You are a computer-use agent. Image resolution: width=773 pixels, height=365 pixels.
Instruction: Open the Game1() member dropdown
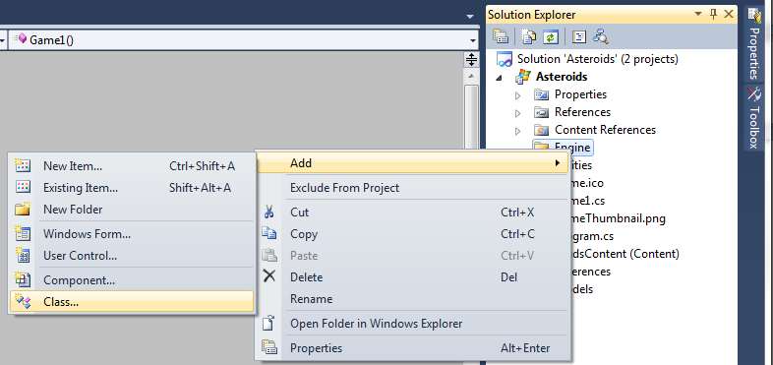(x=473, y=40)
